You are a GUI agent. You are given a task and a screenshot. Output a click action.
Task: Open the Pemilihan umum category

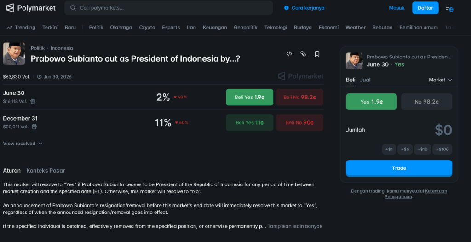coord(419,27)
